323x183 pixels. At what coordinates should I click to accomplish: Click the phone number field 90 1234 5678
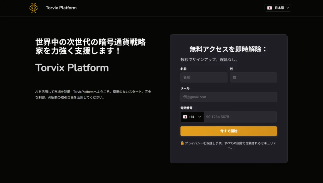point(240,117)
